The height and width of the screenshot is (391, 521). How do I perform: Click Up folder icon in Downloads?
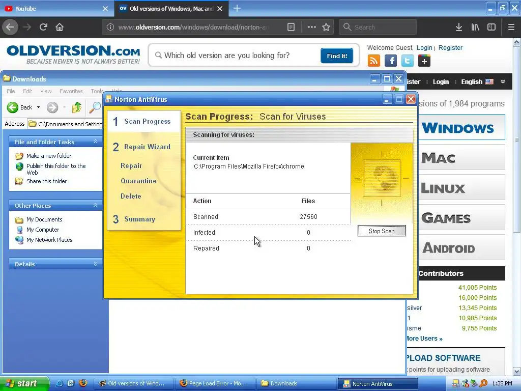coord(76,107)
